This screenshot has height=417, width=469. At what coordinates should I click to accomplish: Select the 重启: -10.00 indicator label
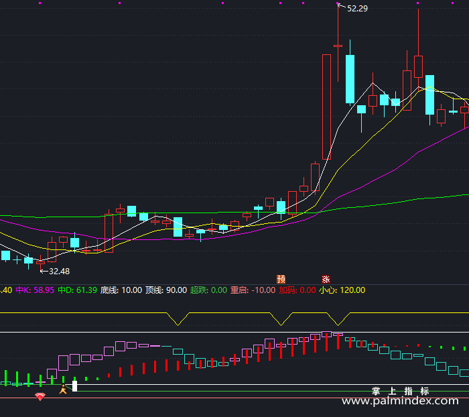click(253, 290)
